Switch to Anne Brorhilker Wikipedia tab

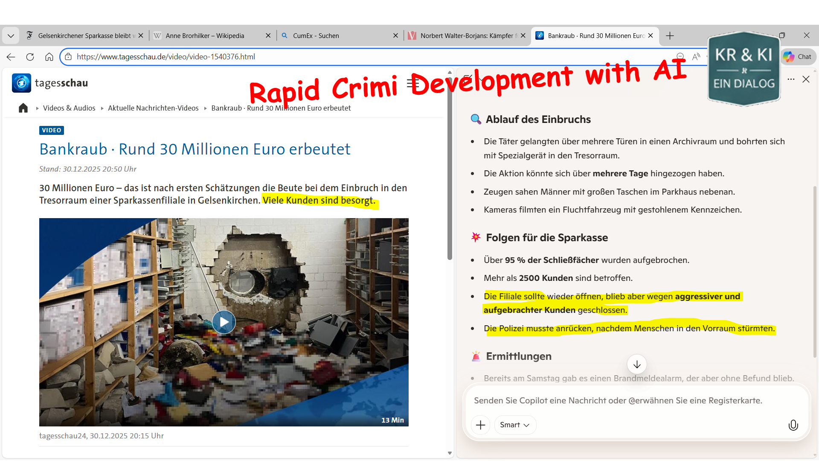click(x=205, y=36)
